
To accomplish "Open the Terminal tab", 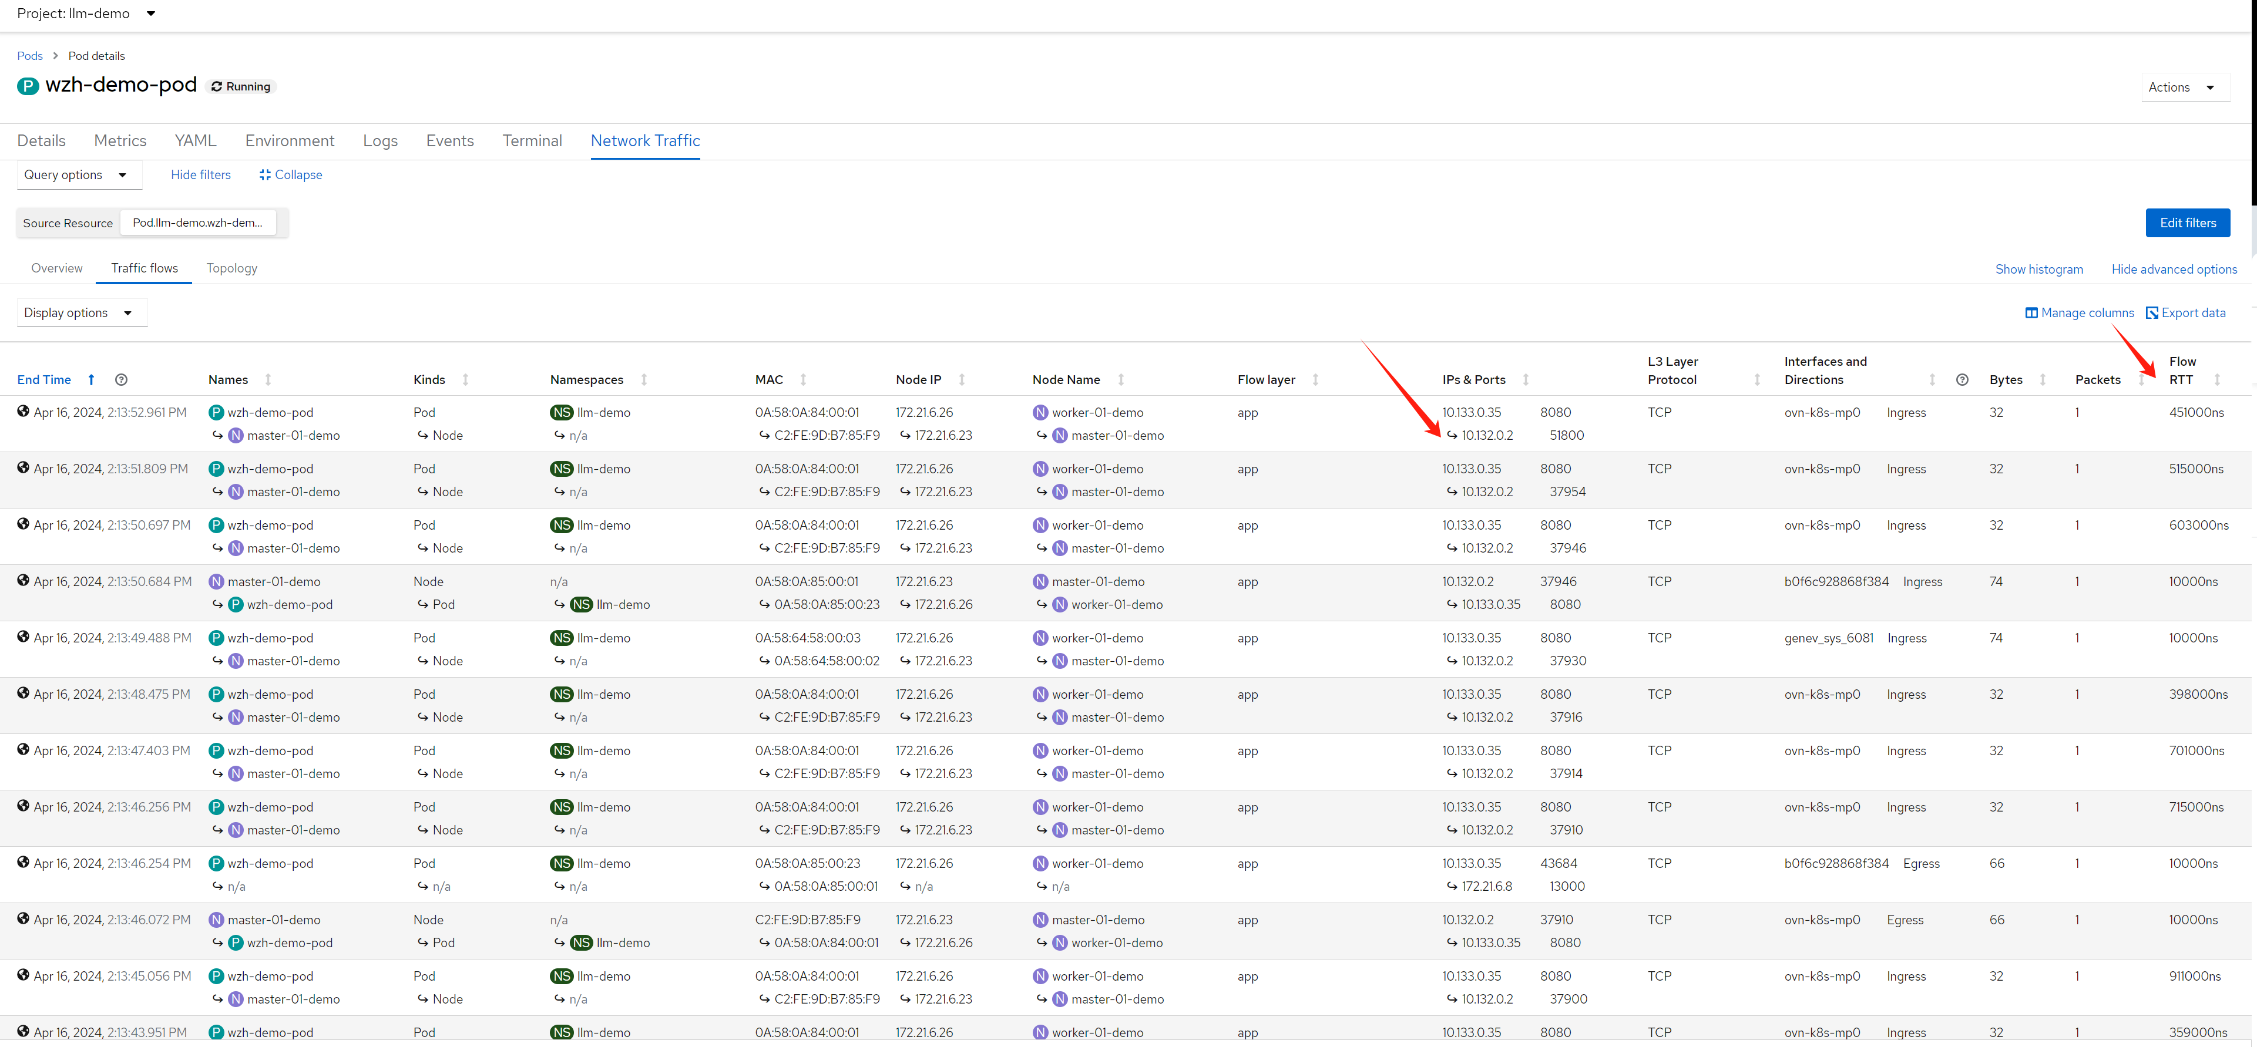I will [x=532, y=140].
